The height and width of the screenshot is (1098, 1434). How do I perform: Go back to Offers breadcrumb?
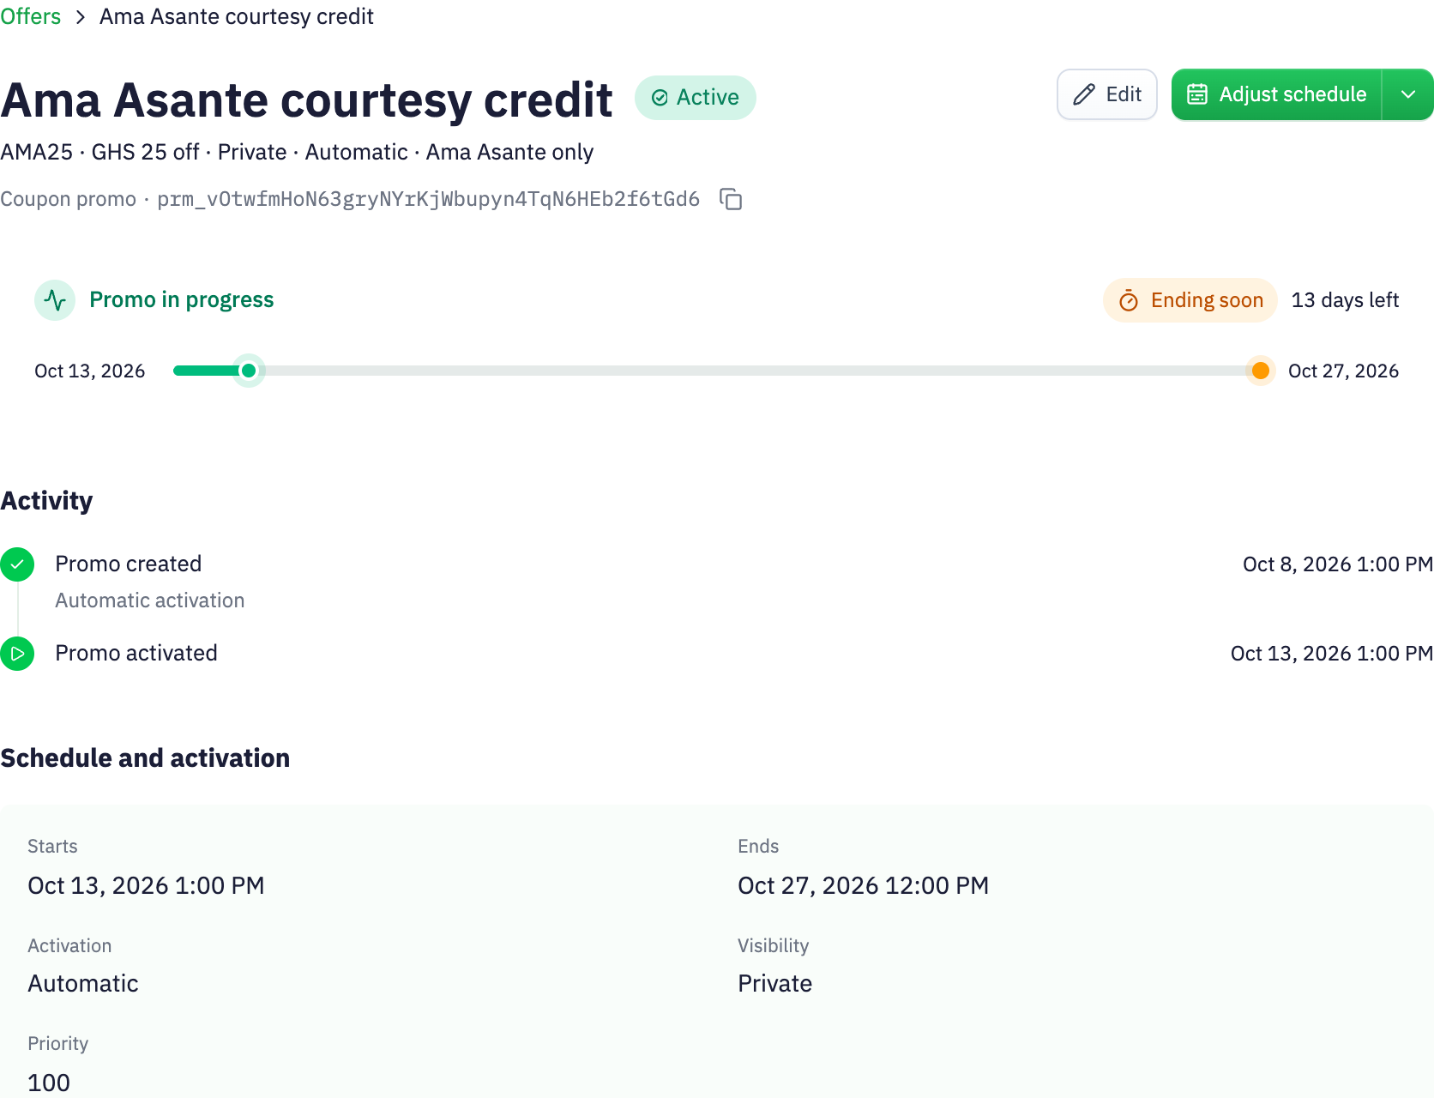(x=30, y=16)
